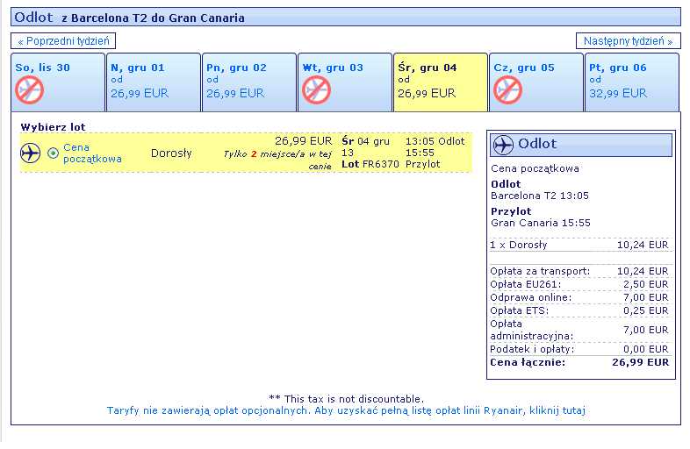Viewport: 690px width, 449px height.
Task: Click the 'This tax is not discountable' note
Action: [347, 399]
